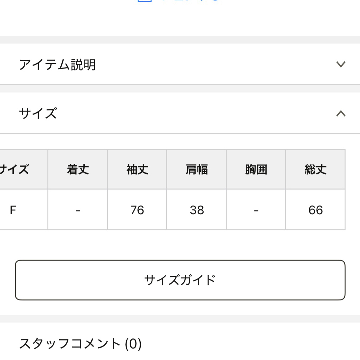Click the blue link text at top edge
This screenshot has width=360, height=360.
190,0
